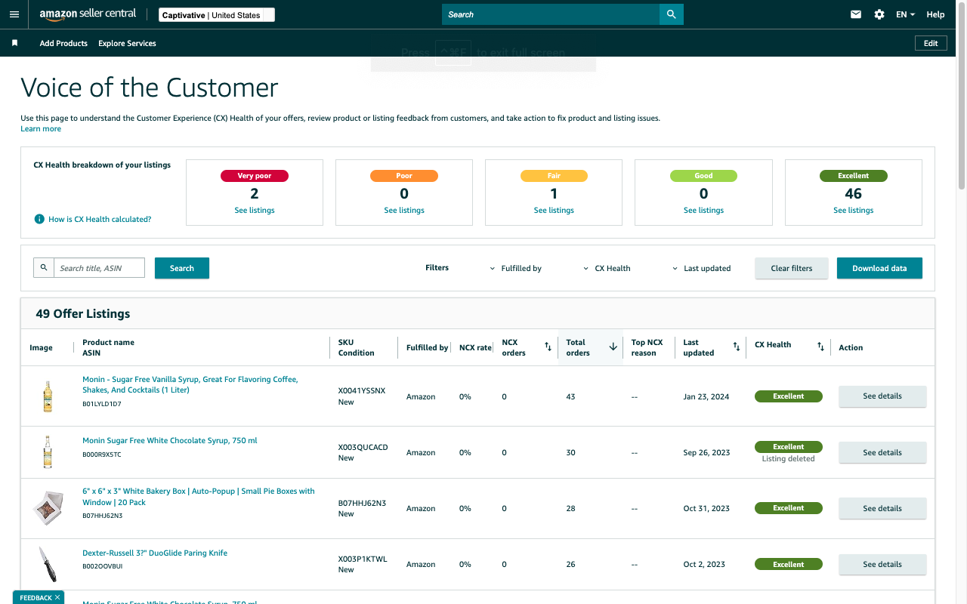Click the magnifier icon in listing search box
967x604 pixels.
[x=44, y=268]
